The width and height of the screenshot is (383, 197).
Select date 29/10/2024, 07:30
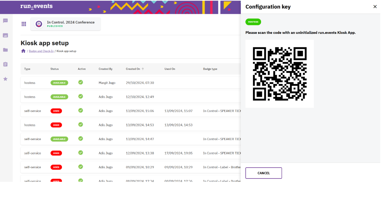140,83
